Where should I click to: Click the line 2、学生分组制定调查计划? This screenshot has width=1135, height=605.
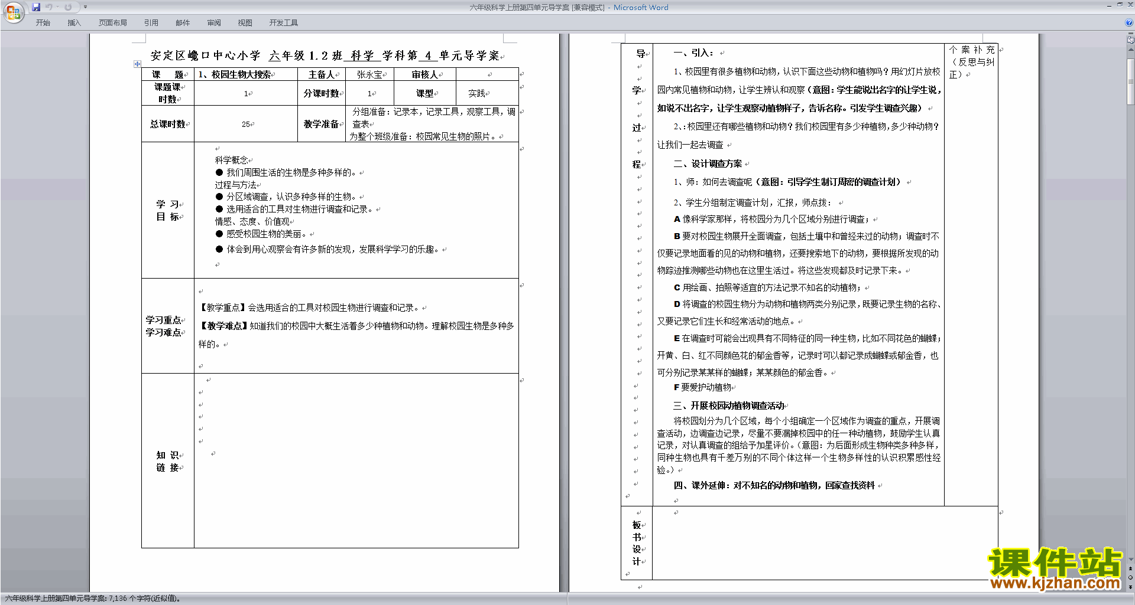[753, 202]
